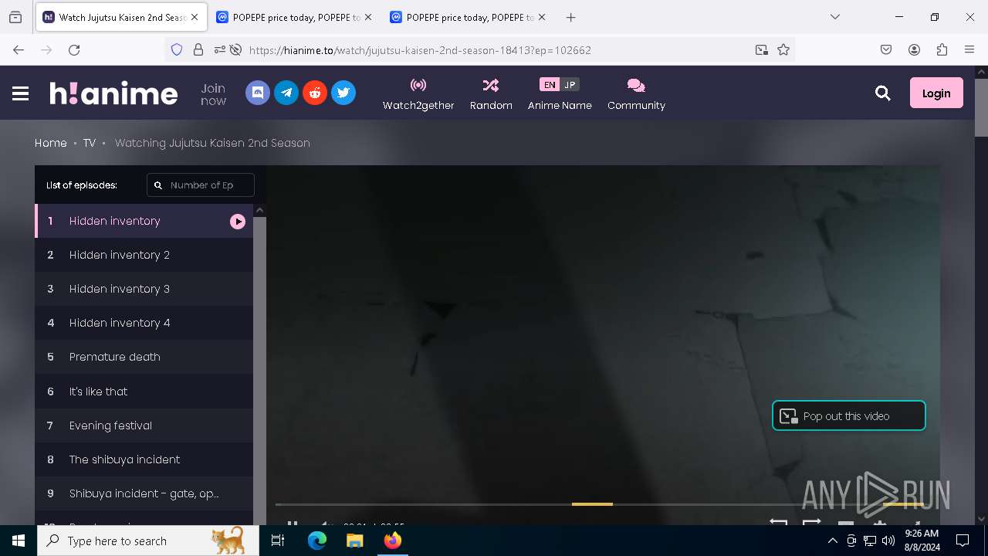Viewport: 988px width, 556px height.
Task: Switch to the second POPEPE price tab
Action: [467, 17]
